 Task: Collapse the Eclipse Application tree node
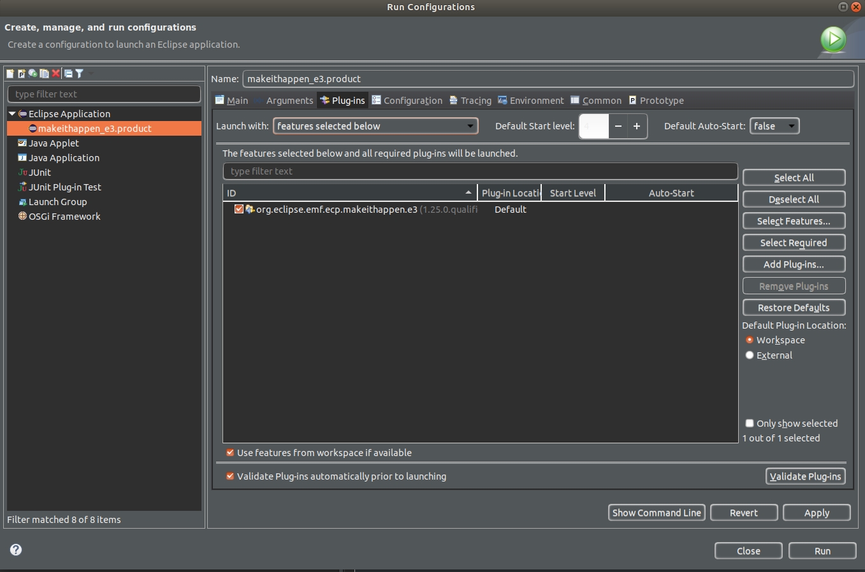tap(12, 113)
